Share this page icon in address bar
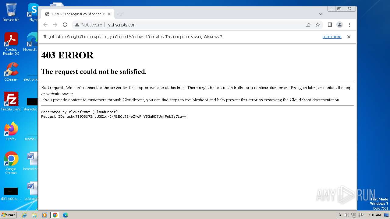 (x=308, y=25)
